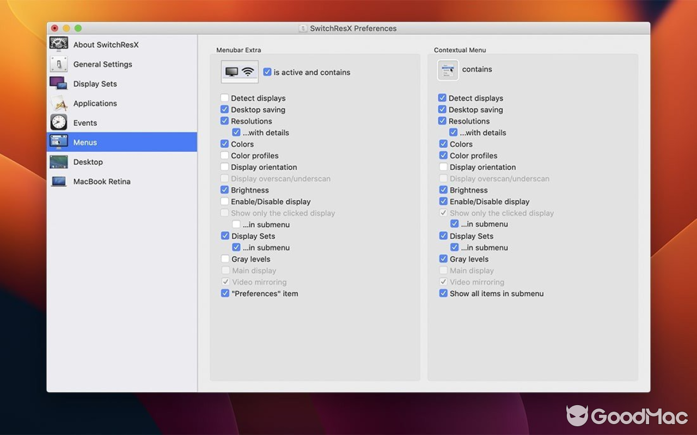
Task: Disable 'Show all items in submenu'
Action: [x=443, y=293]
